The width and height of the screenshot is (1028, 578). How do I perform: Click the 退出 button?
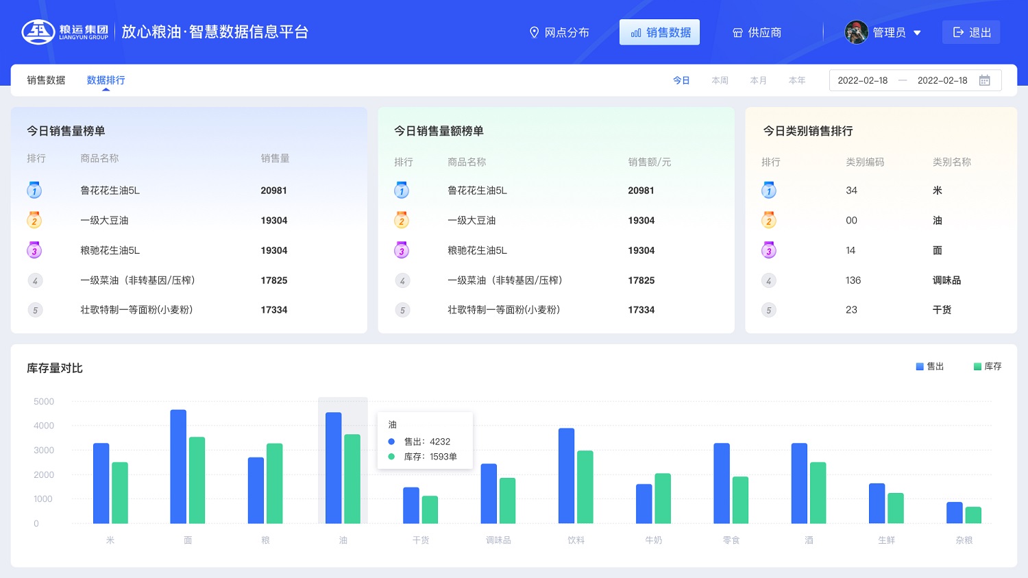971,32
